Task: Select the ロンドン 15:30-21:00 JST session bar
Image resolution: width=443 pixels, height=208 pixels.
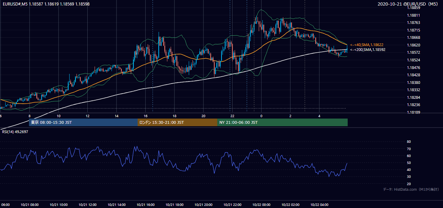Action: pyautogui.click(x=177, y=122)
